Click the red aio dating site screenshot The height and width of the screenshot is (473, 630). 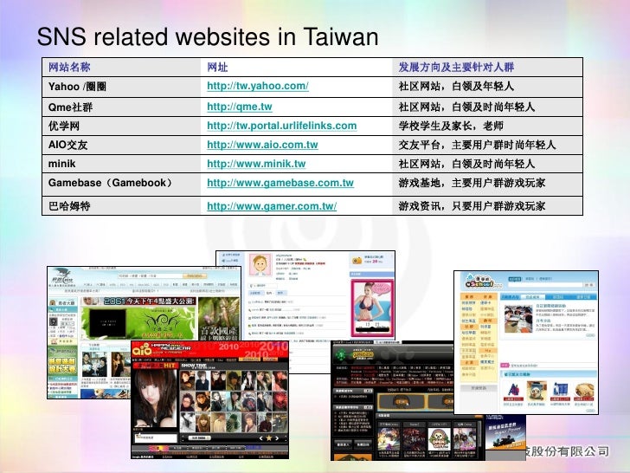click(210, 399)
